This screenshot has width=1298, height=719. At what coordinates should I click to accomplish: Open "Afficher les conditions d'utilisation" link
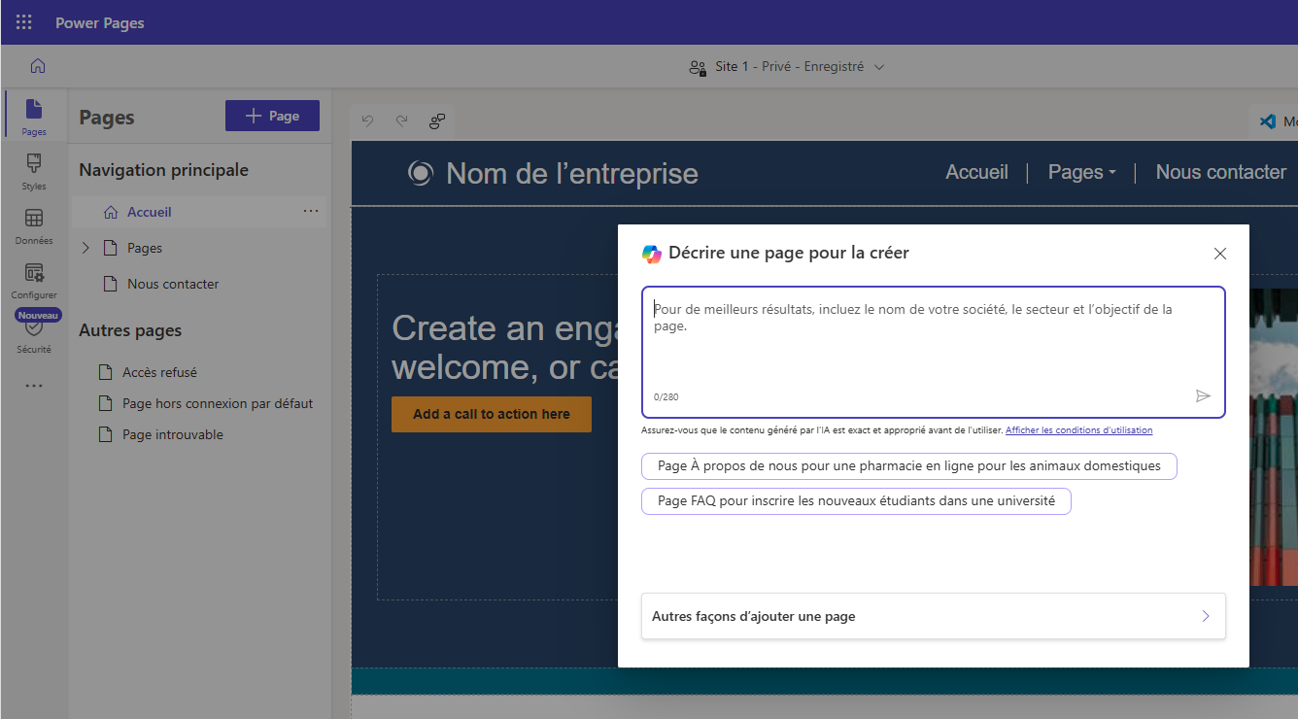tap(1078, 429)
